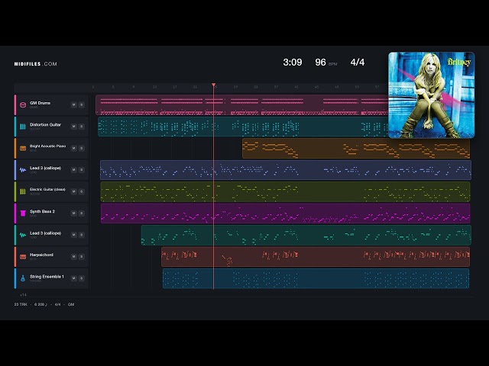Image resolution: width=489 pixels, height=366 pixels.
Task: Click the GM label in footer
Action: [71, 304]
